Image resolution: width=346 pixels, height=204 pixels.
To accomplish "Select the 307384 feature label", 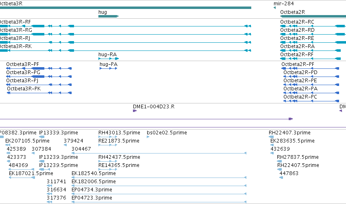I will 41,149.
